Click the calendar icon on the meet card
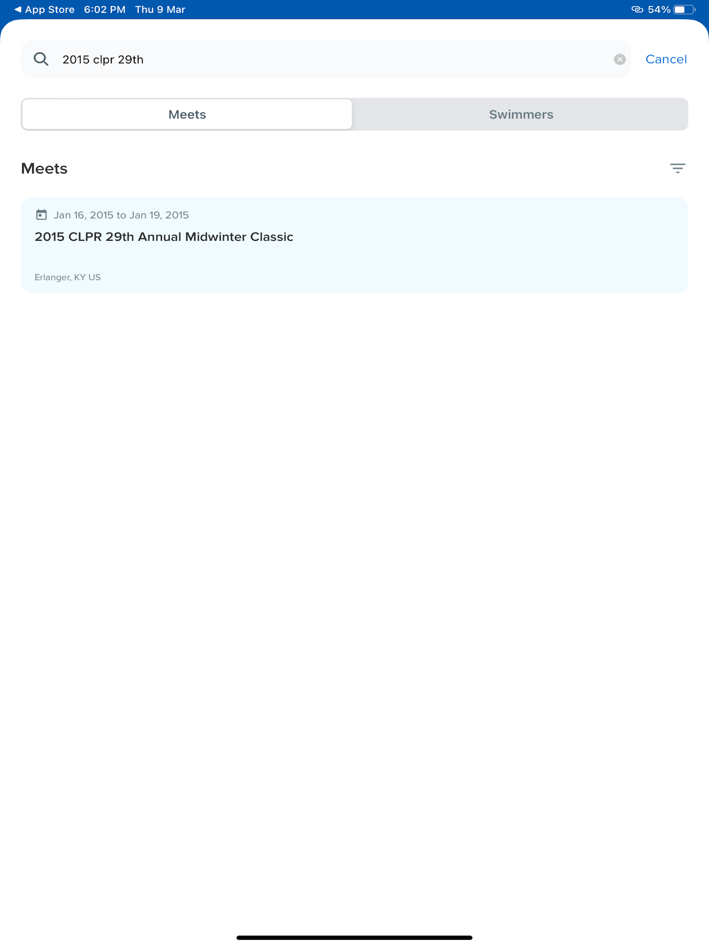 (42, 215)
